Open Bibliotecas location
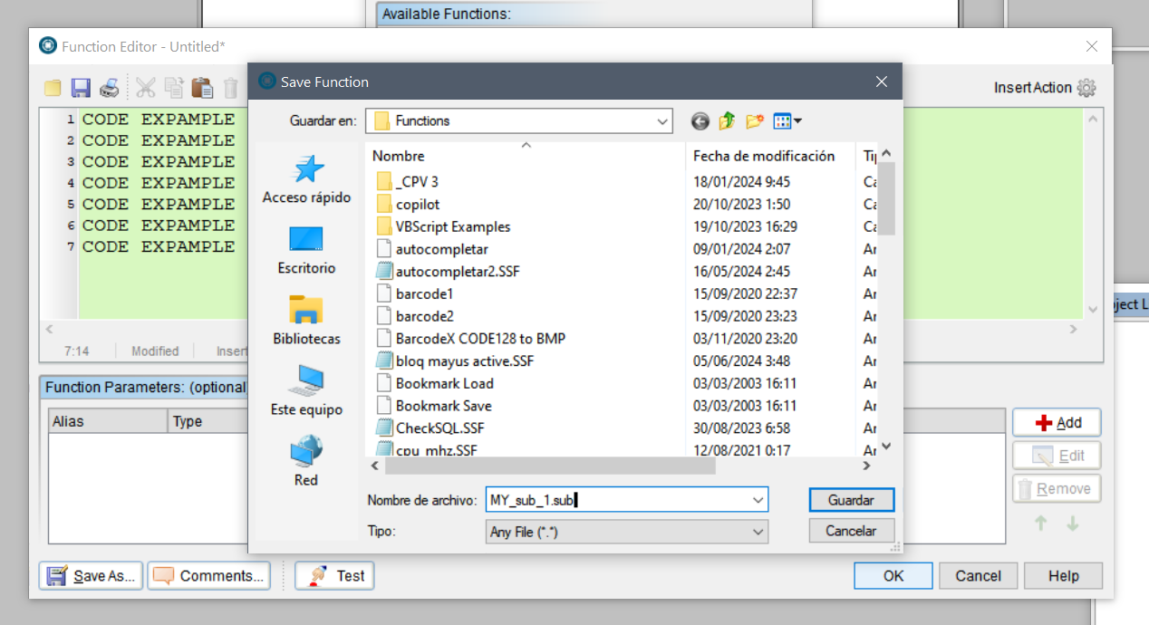Screen dimensions: 1149x625 coord(306,321)
